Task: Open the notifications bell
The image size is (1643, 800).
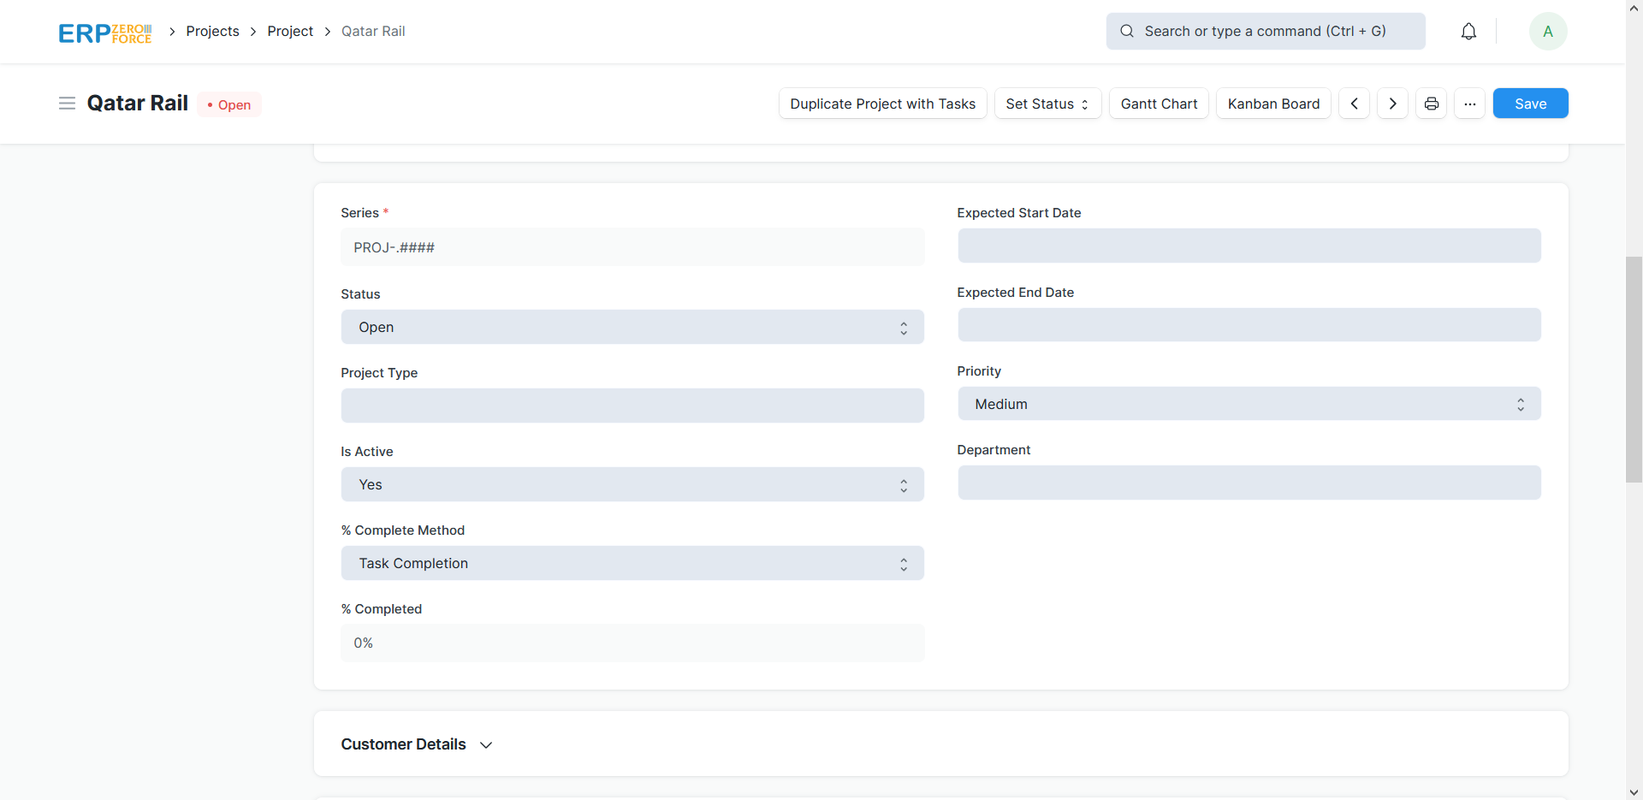Action: pos(1468,32)
